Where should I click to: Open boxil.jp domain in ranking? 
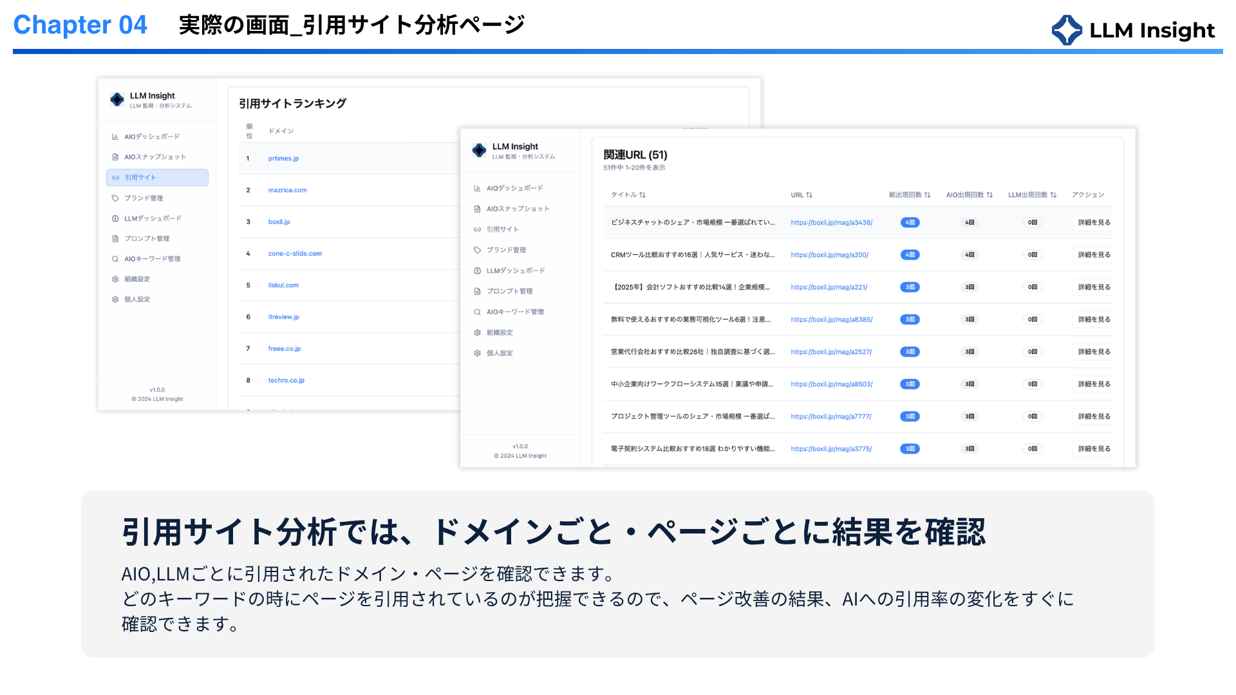279,222
